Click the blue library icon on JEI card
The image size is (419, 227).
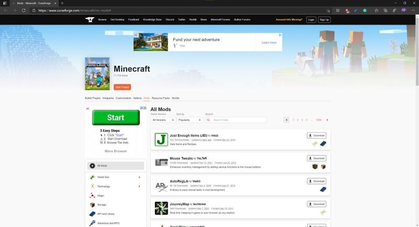(323, 144)
